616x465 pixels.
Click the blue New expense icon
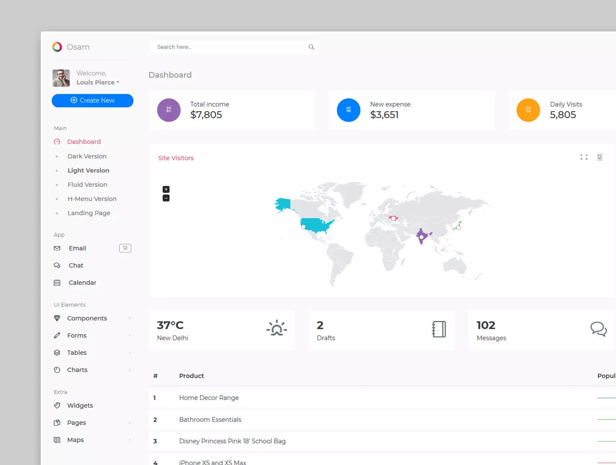pyautogui.click(x=348, y=110)
